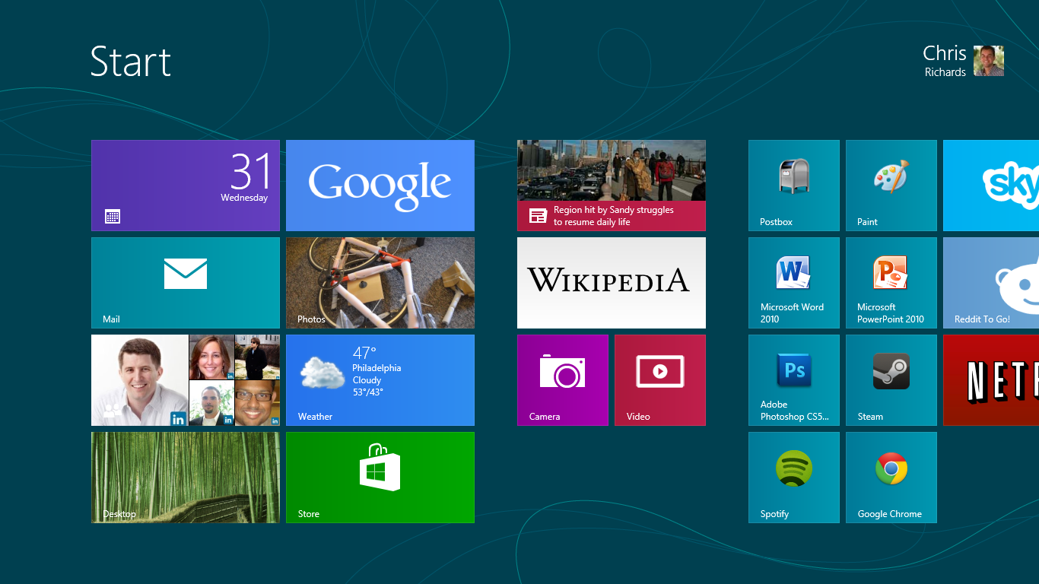The image size is (1039, 584).
Task: Open the Wikipedia tile
Action: 612,283
